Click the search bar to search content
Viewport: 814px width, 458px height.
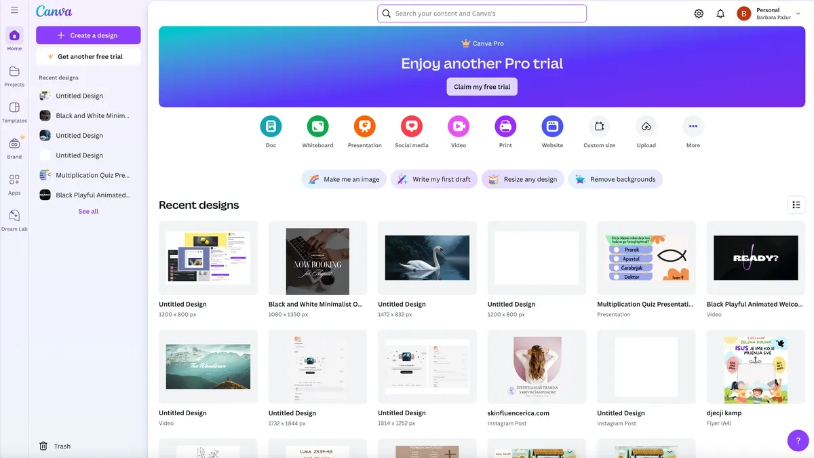482,13
